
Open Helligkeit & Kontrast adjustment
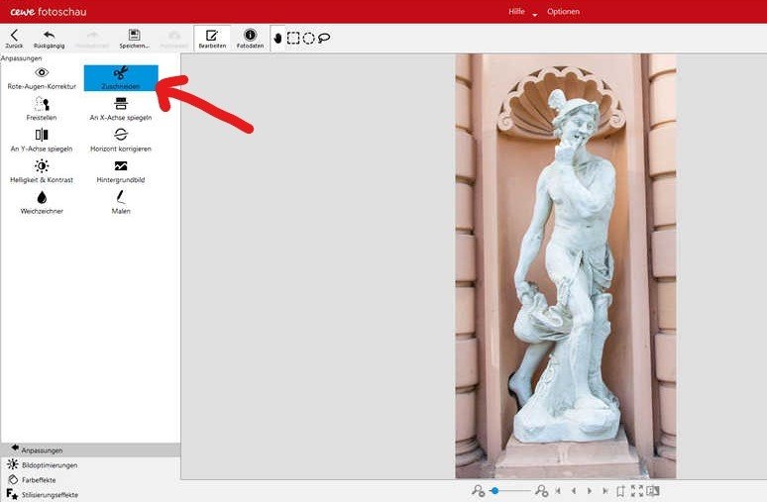coord(42,170)
